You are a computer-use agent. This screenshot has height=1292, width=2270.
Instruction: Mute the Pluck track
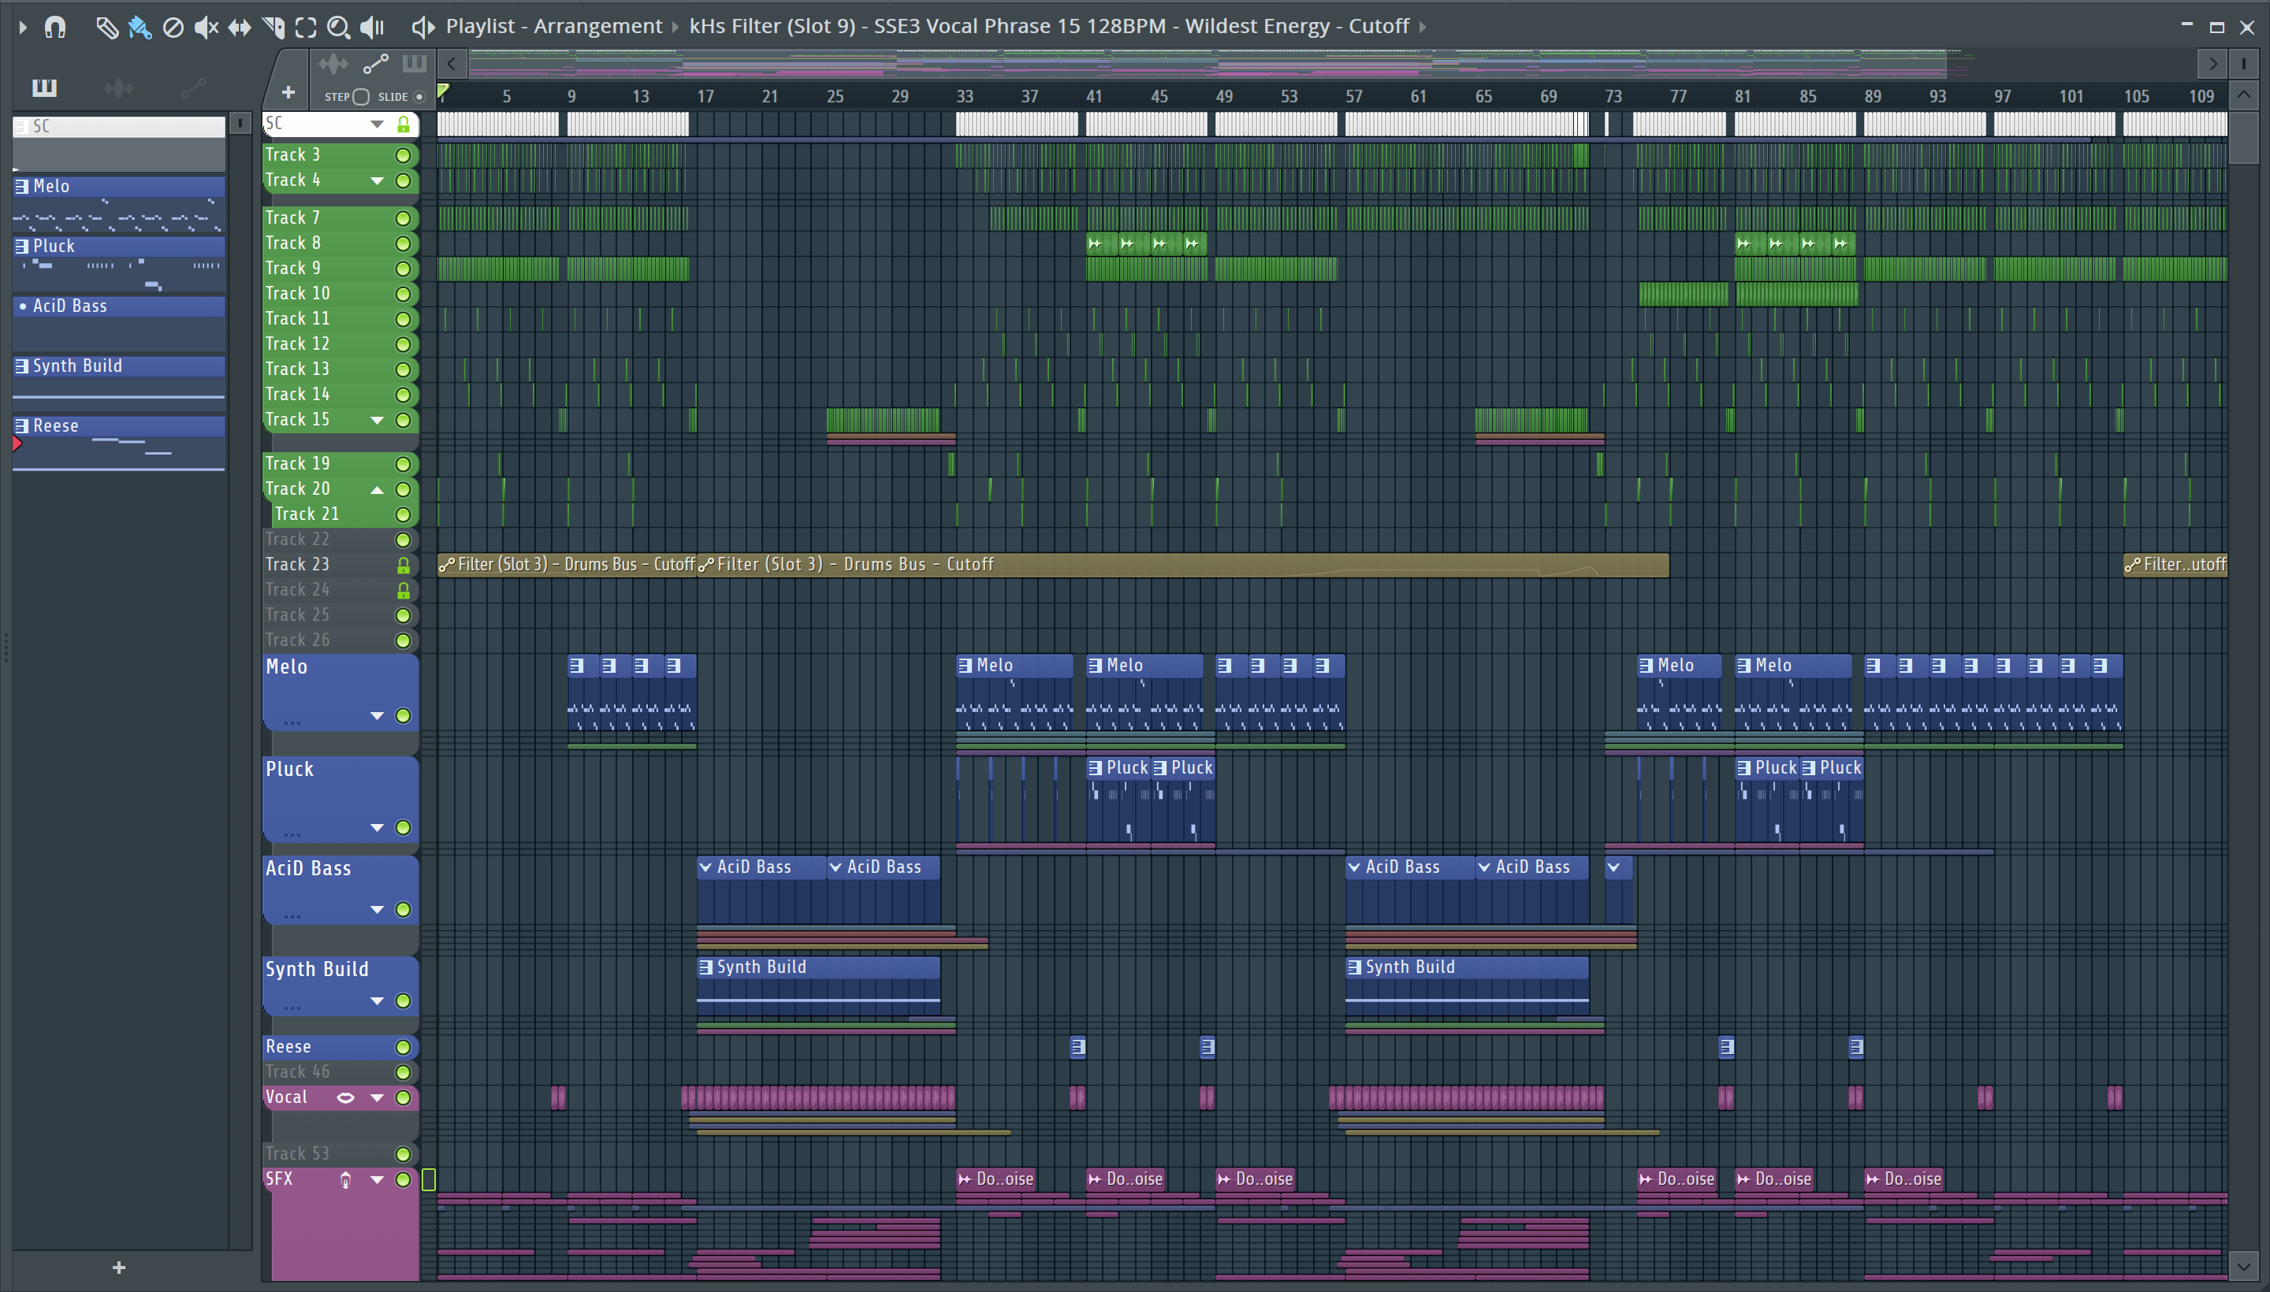[x=403, y=828]
